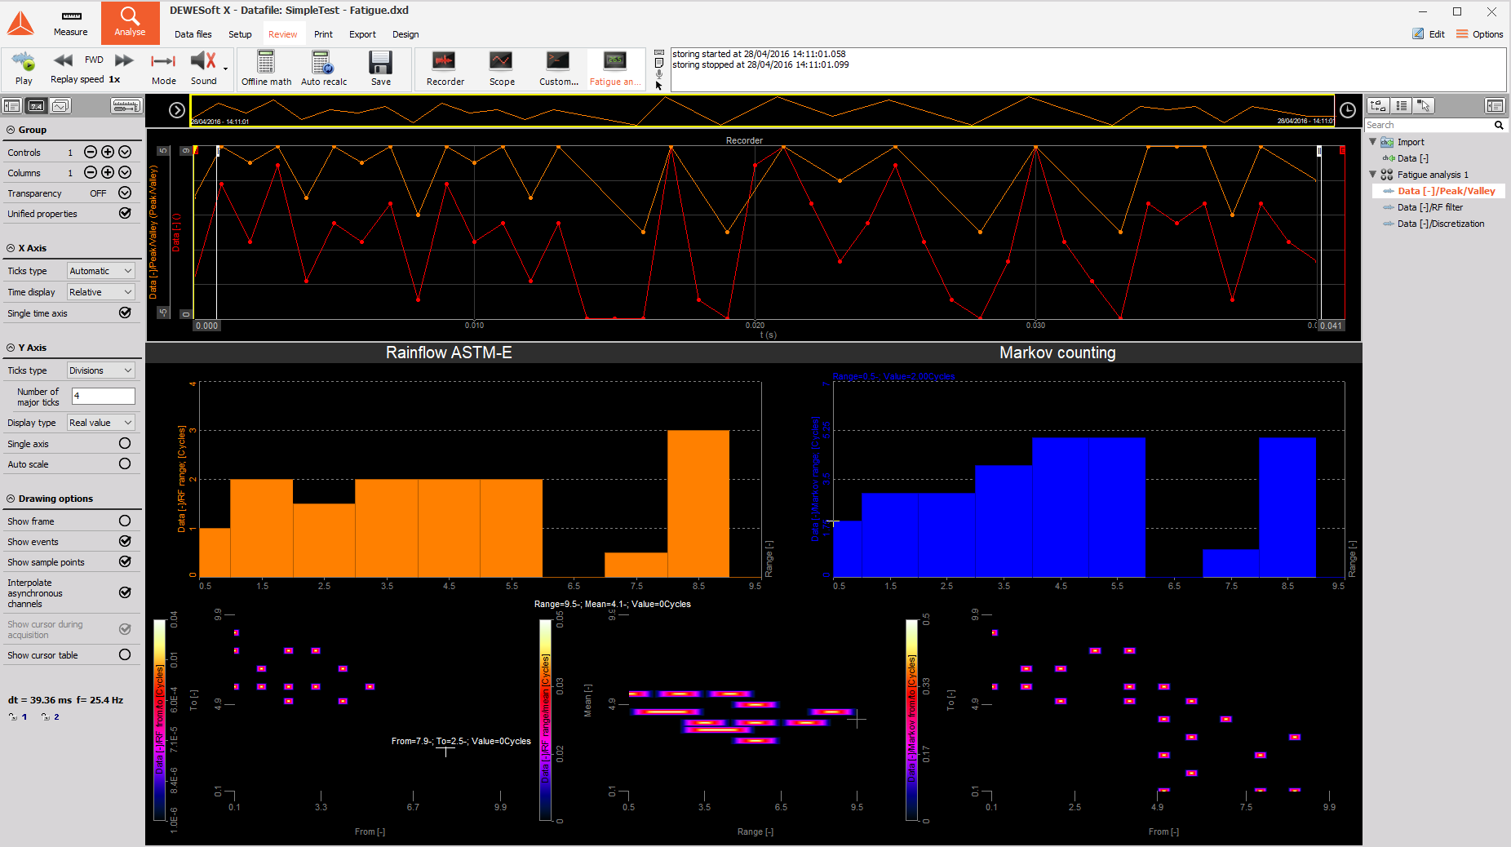The width and height of the screenshot is (1511, 847).
Task: Open the Time display dropdown
Action: 101,292
